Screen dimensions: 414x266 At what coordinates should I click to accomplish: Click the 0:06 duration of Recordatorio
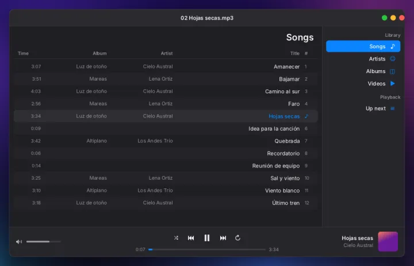tap(36, 153)
